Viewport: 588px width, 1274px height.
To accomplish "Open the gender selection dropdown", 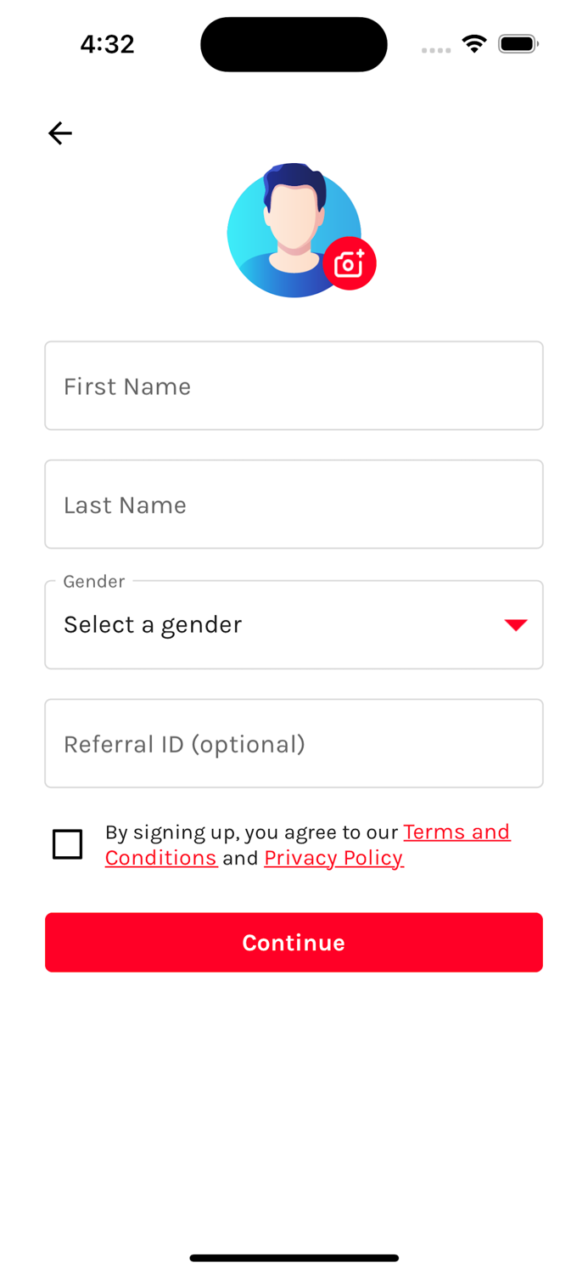I will (x=294, y=624).
